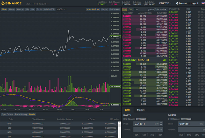Image resolution: width=205 pixels, height=138 pixels.
Task: Open the language flag selector
Action: click(x=203, y=3)
